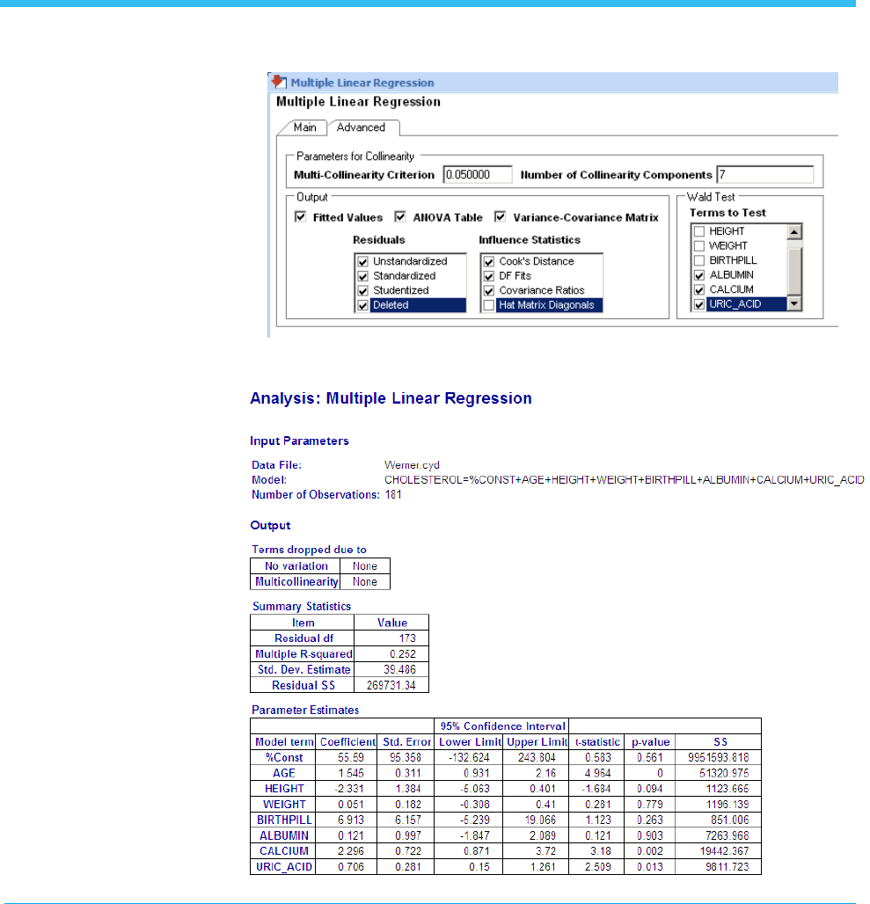The width and height of the screenshot is (870, 904).
Task: Click the WEIGHT p-value 0.779
Action: (650, 805)
